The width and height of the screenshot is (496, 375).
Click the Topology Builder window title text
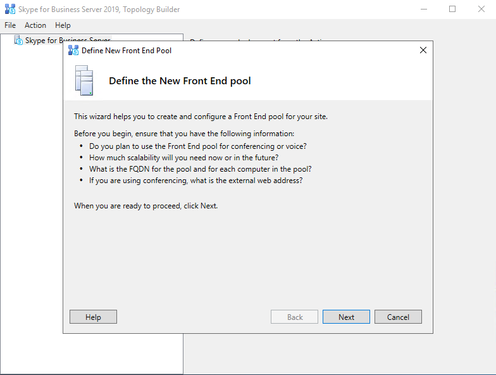click(x=99, y=10)
